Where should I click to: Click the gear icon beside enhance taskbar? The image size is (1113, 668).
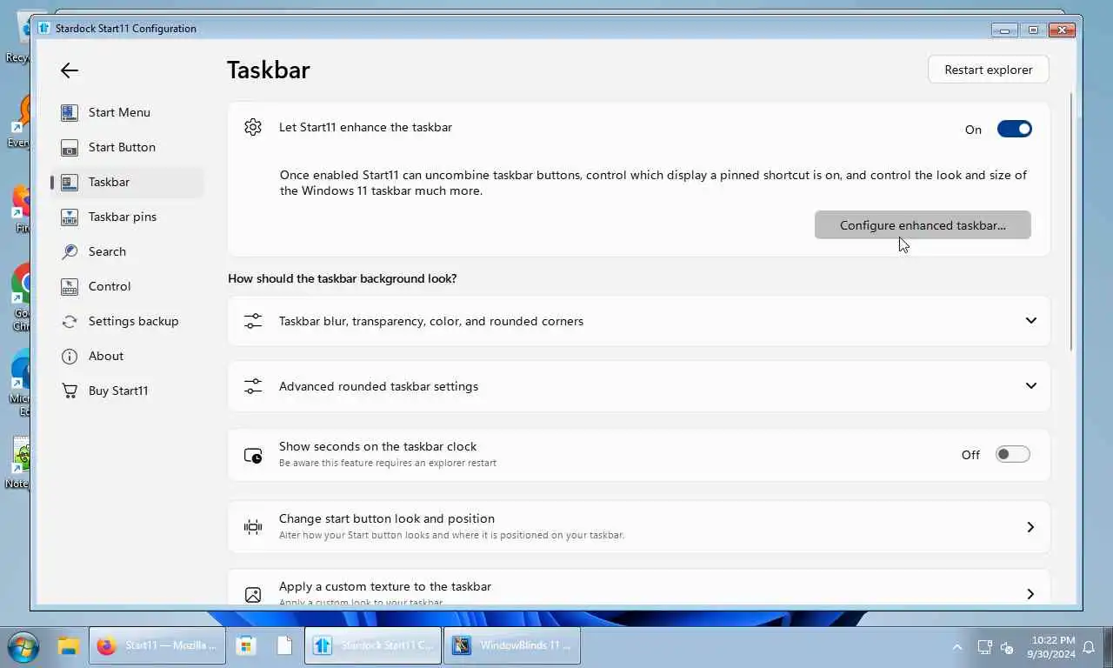[x=253, y=127]
